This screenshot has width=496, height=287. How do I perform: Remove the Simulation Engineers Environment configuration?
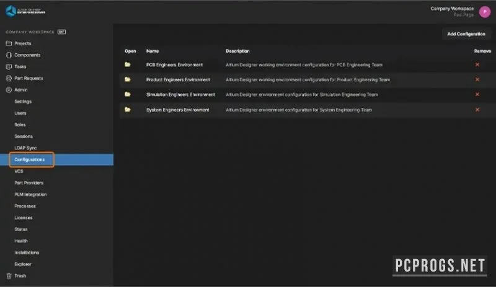pyautogui.click(x=477, y=94)
